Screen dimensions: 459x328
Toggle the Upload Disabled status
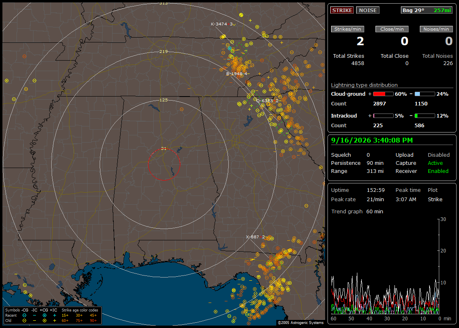point(438,155)
